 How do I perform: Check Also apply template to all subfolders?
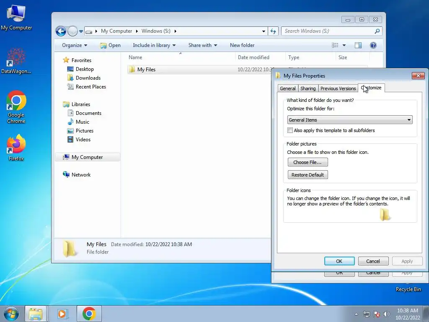(x=290, y=130)
